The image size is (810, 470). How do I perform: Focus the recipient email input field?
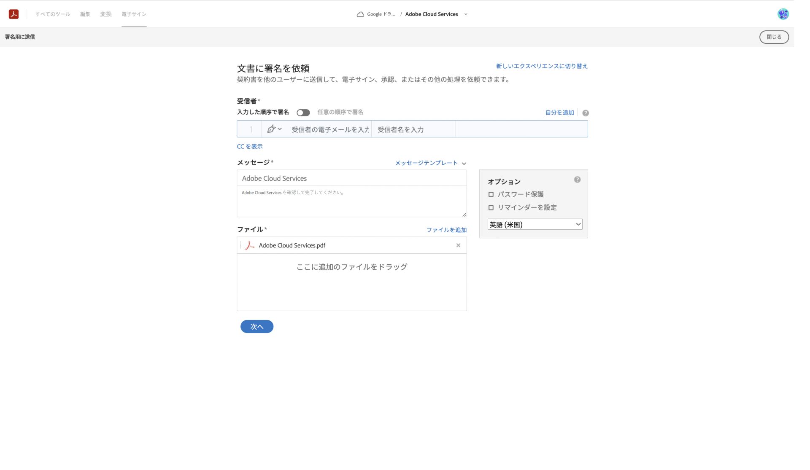click(x=330, y=129)
